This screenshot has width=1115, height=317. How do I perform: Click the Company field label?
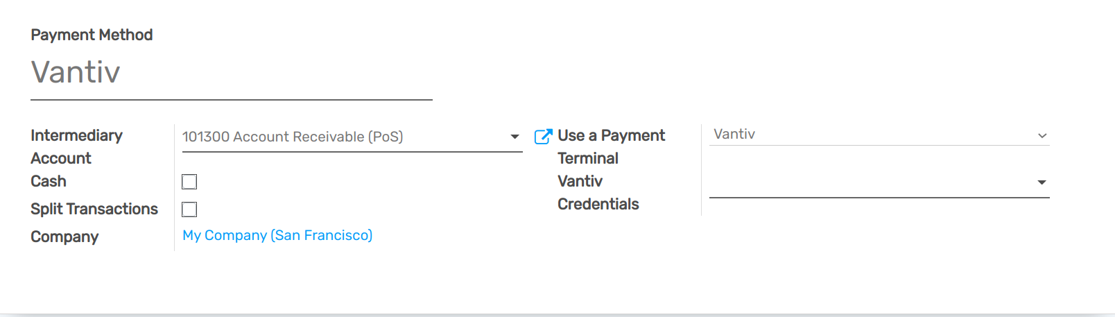[x=64, y=237]
